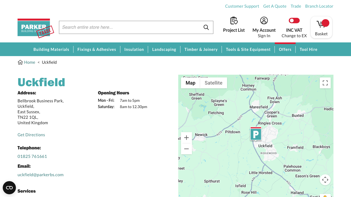Click the search magnifier icon

point(206,27)
